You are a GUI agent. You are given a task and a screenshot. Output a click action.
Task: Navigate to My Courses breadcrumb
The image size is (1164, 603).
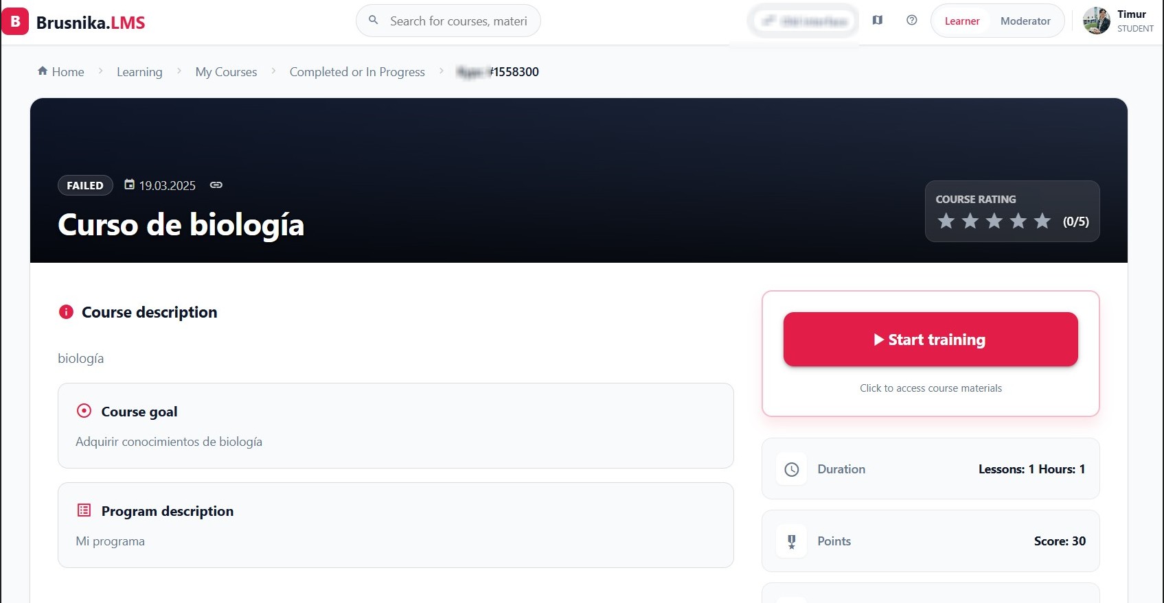226,72
